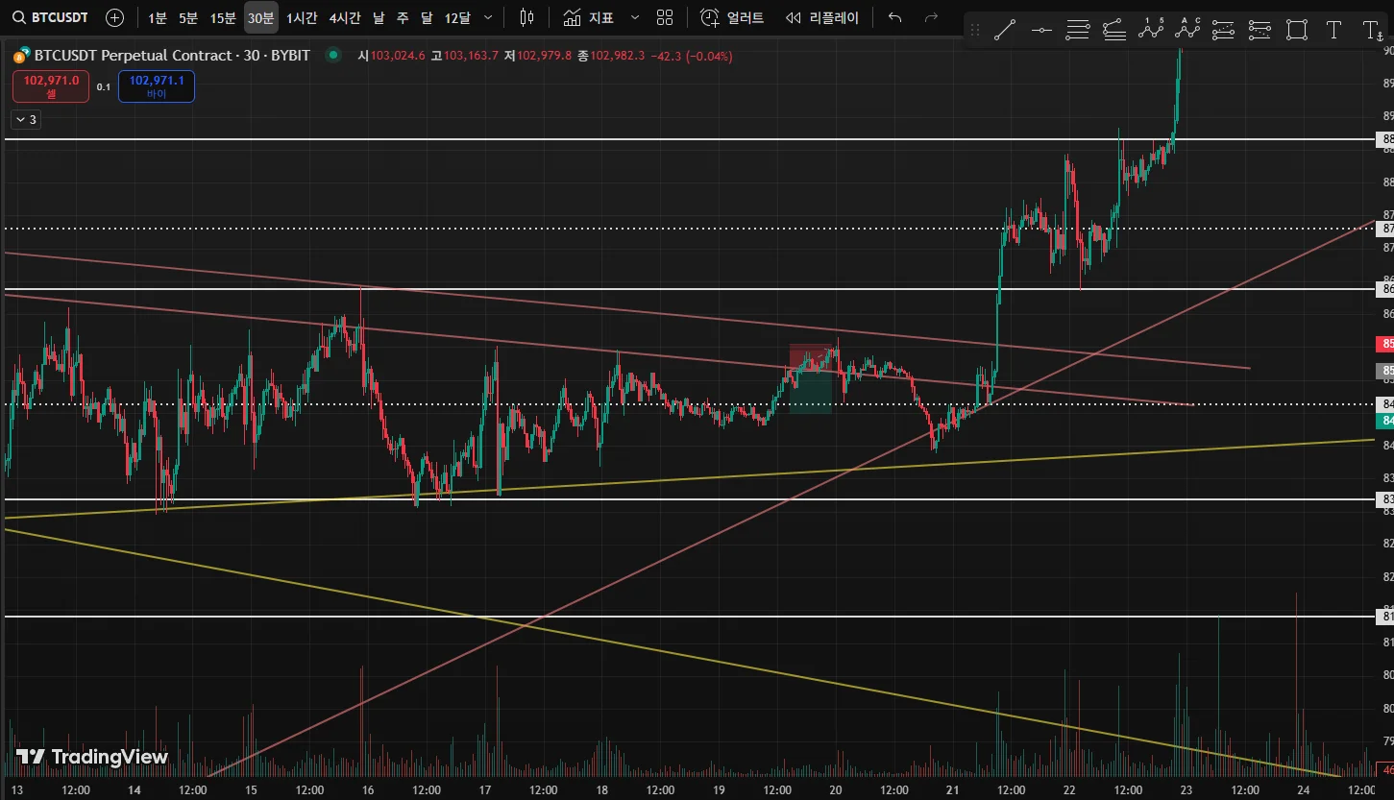Switch chart to 15분 interval
The width and height of the screenshot is (1394, 800).
pyautogui.click(x=223, y=17)
